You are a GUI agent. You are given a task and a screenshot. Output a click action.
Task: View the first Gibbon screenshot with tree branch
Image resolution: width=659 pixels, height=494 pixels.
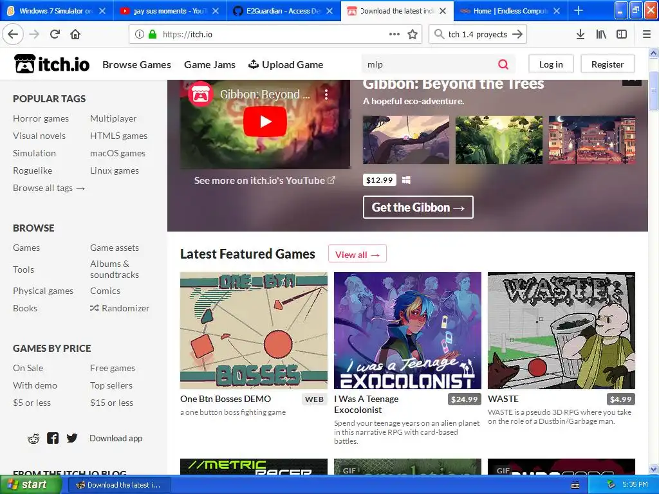[406, 140]
